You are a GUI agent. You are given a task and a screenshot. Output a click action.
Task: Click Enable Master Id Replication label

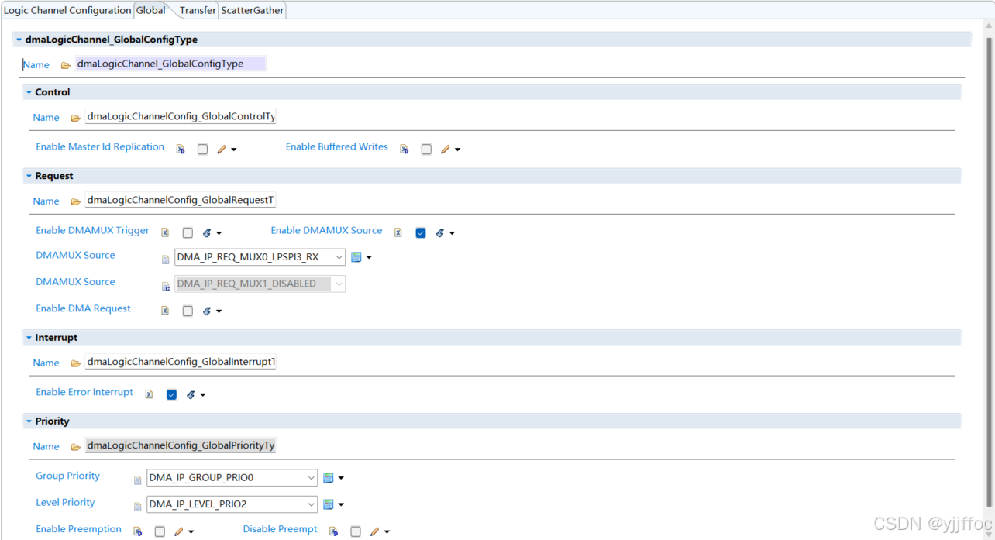(x=100, y=147)
